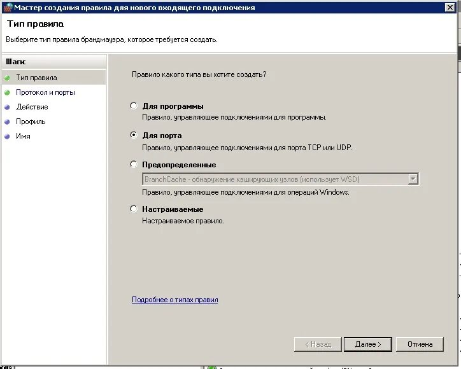
Task: Select the "Для порта" radio button
Action: (134, 135)
